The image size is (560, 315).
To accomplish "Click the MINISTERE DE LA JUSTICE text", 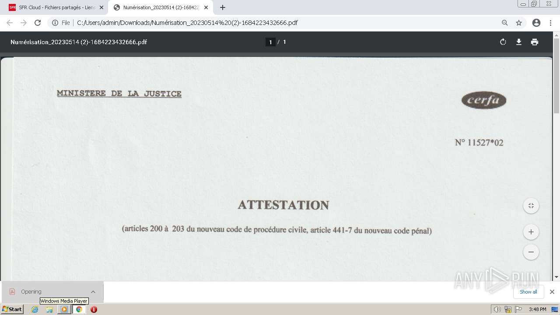I will (119, 94).
